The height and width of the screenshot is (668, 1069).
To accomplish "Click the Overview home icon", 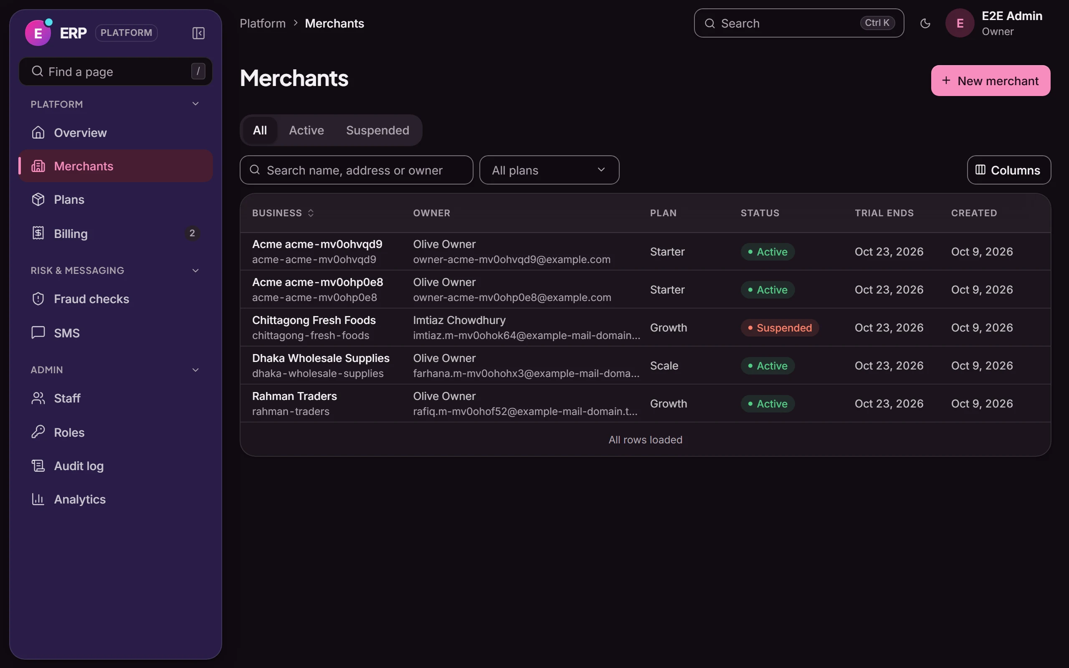I will coord(38,132).
